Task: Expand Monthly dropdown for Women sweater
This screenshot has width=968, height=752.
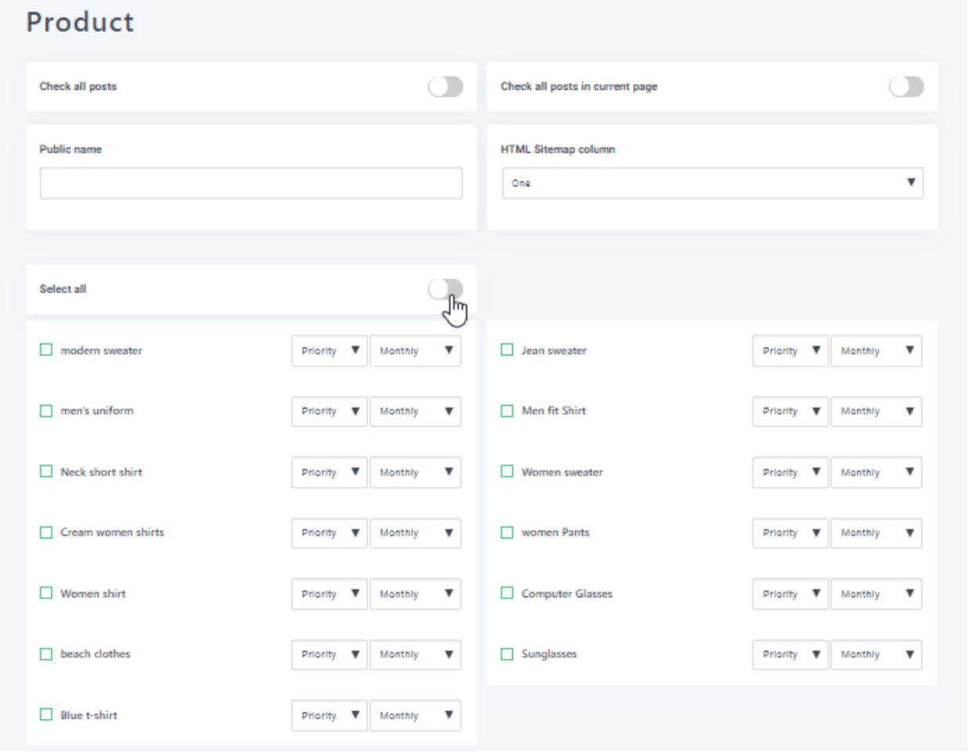Action: (876, 472)
